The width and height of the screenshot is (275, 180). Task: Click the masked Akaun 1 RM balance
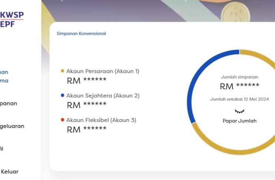tap(86, 80)
